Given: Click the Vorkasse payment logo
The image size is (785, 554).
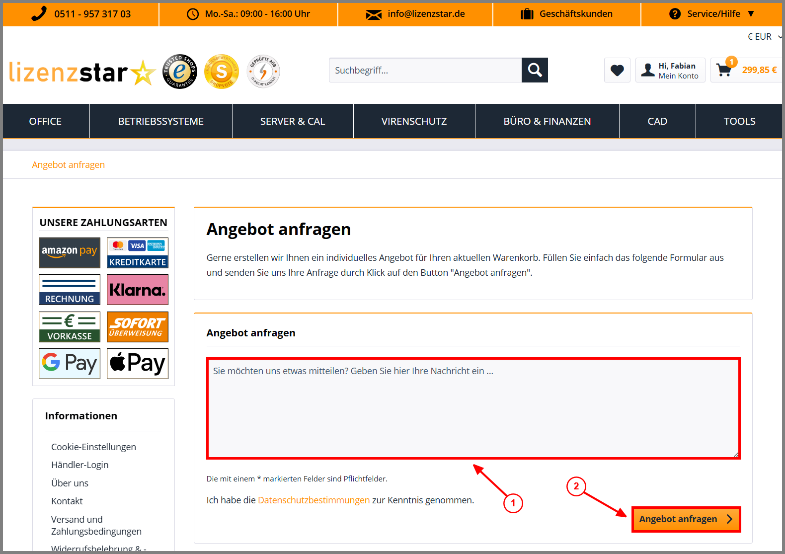Looking at the screenshot, I should pos(70,327).
